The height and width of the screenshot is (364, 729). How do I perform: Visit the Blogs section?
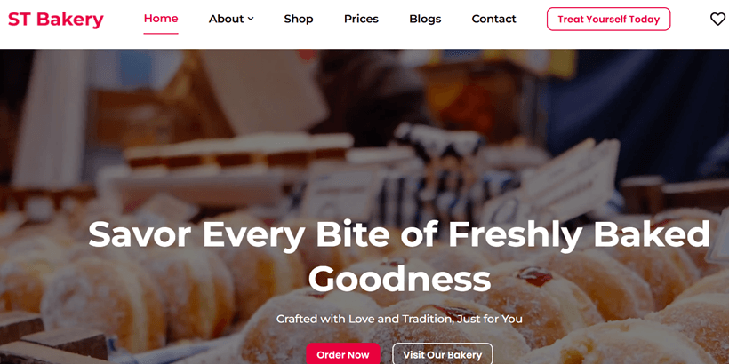[425, 19]
